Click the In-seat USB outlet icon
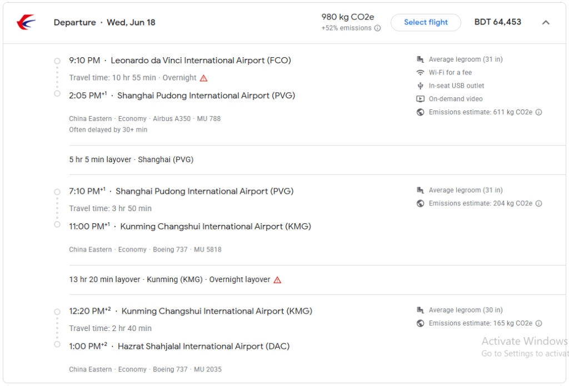The image size is (569, 386). (x=420, y=86)
